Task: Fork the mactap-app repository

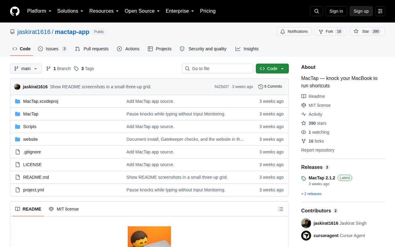Action: [331, 31]
